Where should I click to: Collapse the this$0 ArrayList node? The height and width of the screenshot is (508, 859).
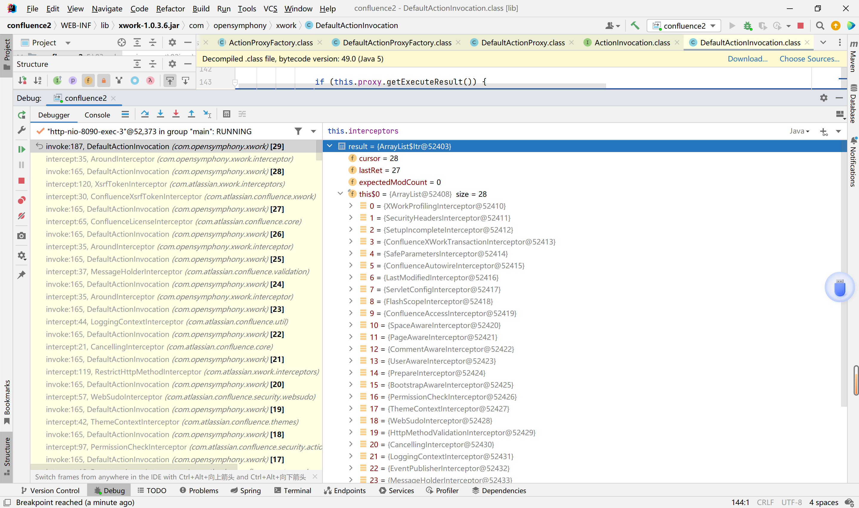pyautogui.click(x=340, y=194)
